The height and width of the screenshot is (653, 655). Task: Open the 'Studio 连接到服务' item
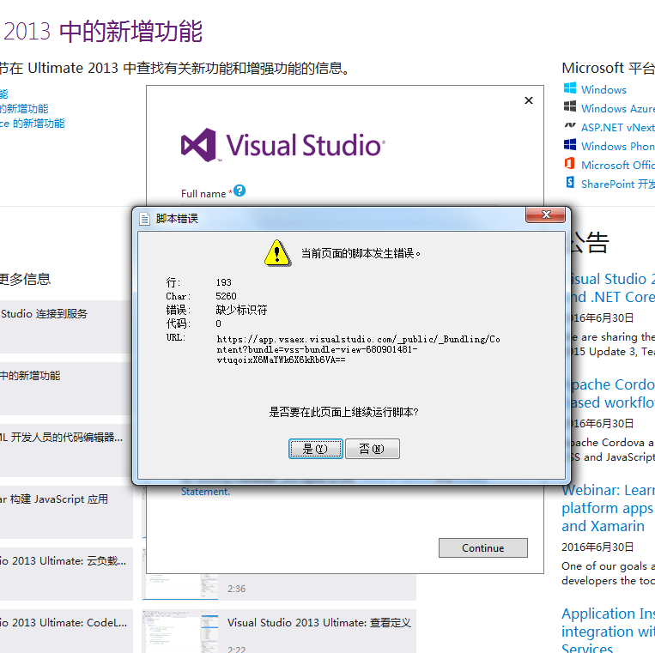(x=64, y=326)
